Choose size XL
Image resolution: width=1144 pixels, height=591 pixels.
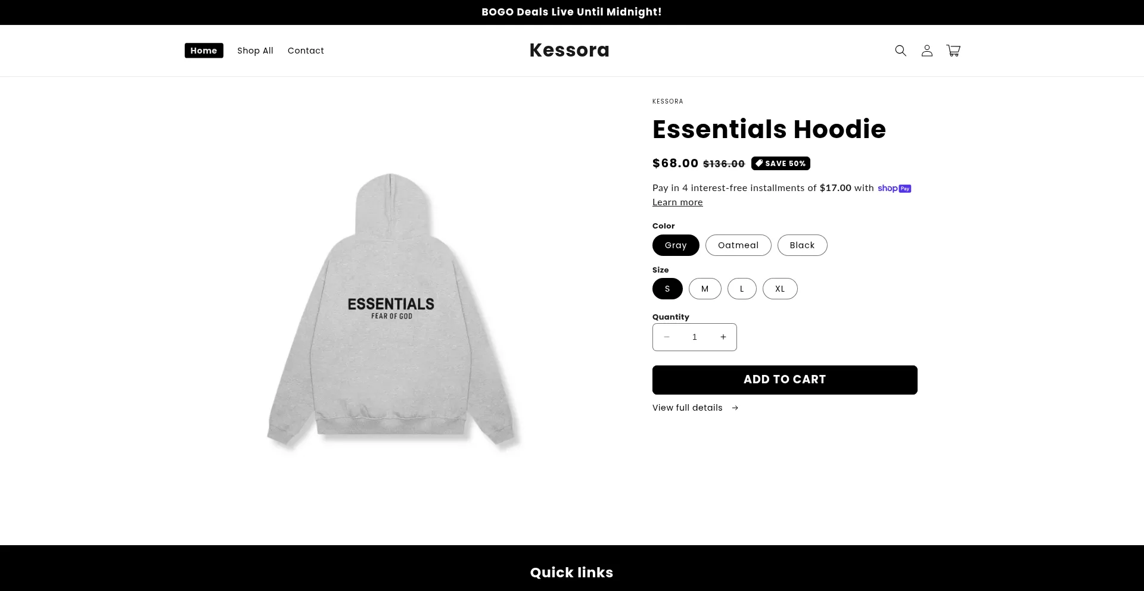(x=780, y=289)
